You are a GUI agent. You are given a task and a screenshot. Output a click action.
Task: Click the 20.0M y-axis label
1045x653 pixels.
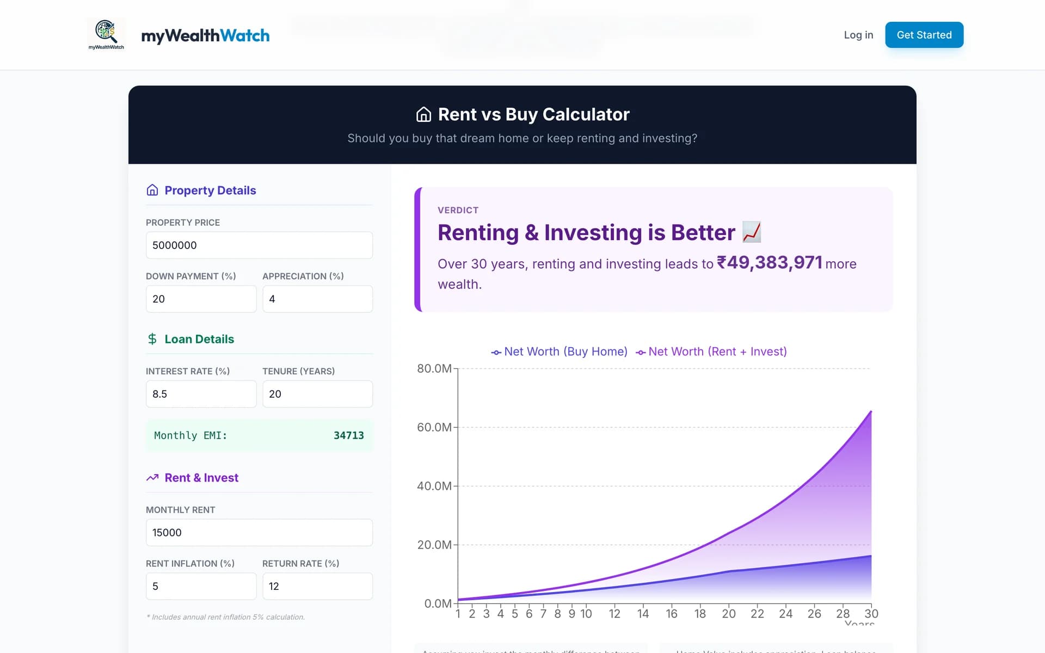click(x=434, y=545)
